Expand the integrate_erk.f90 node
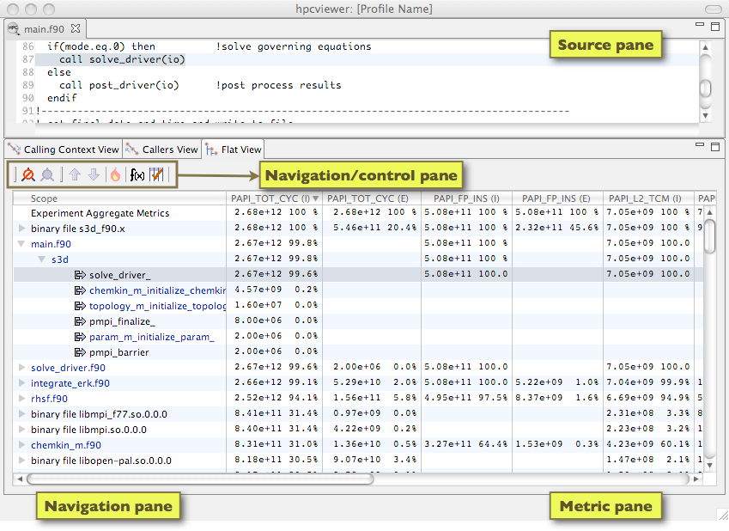 tap(21, 382)
